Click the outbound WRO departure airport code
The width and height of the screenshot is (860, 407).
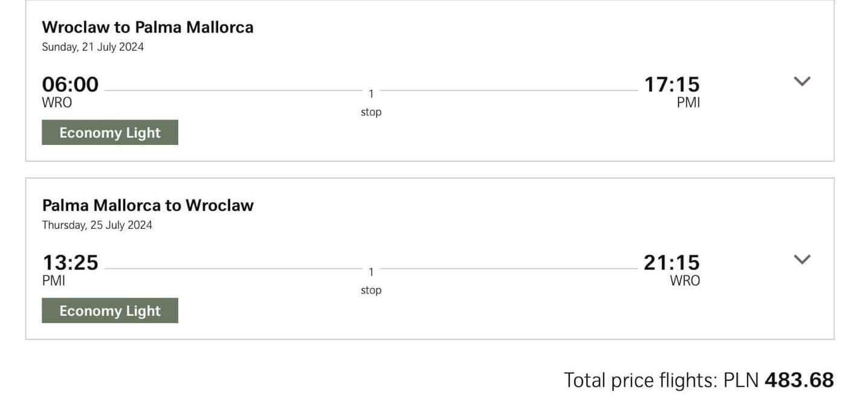tap(57, 103)
